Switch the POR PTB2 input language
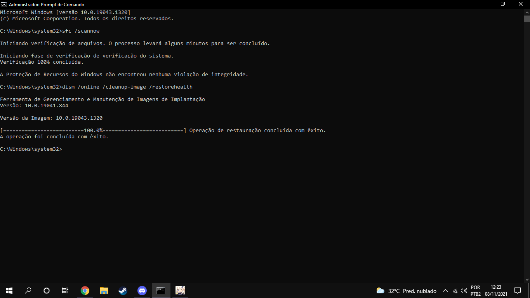Viewport: 530px width, 298px height. pos(475,291)
